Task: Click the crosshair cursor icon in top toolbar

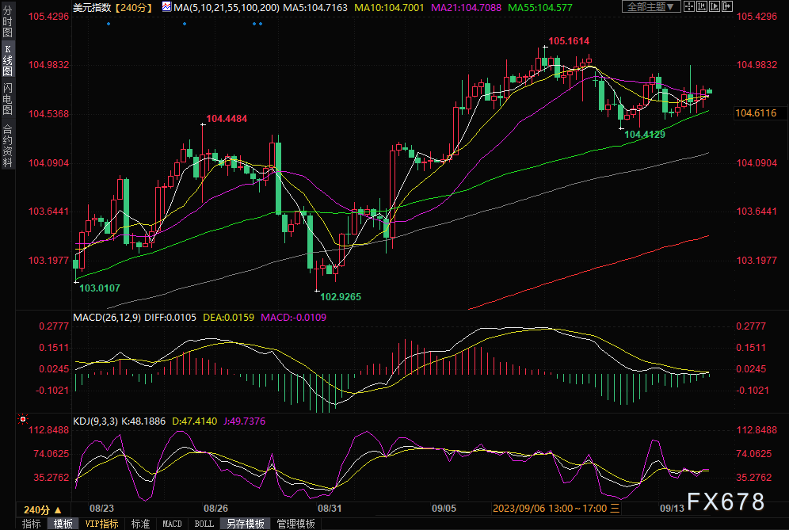Action: pyautogui.click(x=689, y=6)
